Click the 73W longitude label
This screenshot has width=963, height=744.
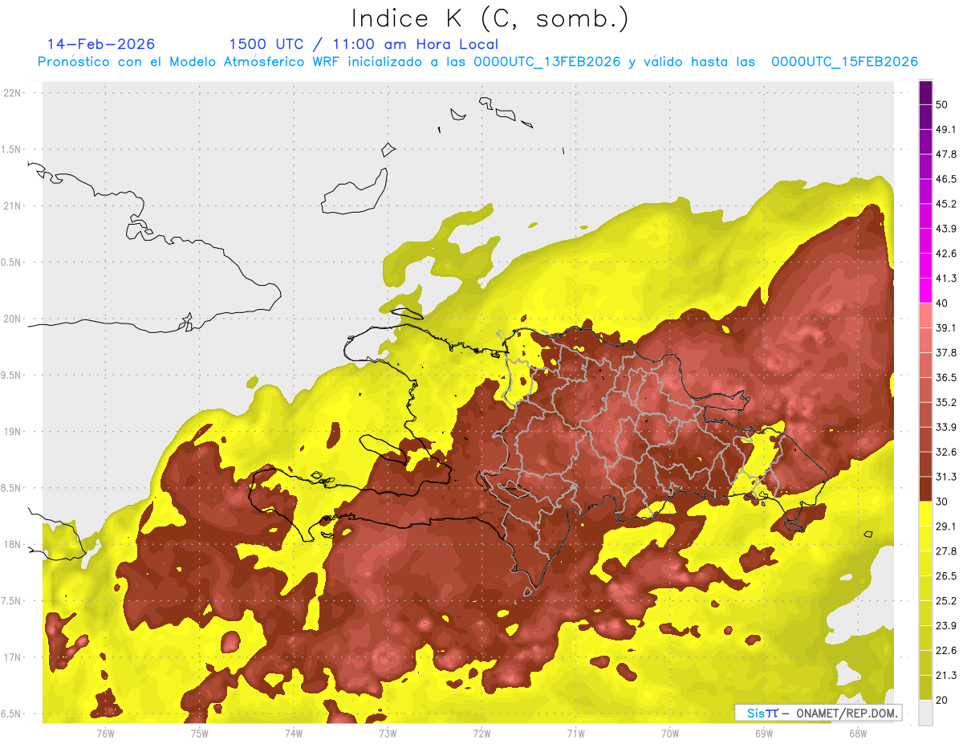click(388, 733)
